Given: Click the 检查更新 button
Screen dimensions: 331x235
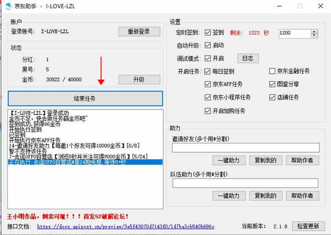Looking at the screenshot, I should point(308,226).
